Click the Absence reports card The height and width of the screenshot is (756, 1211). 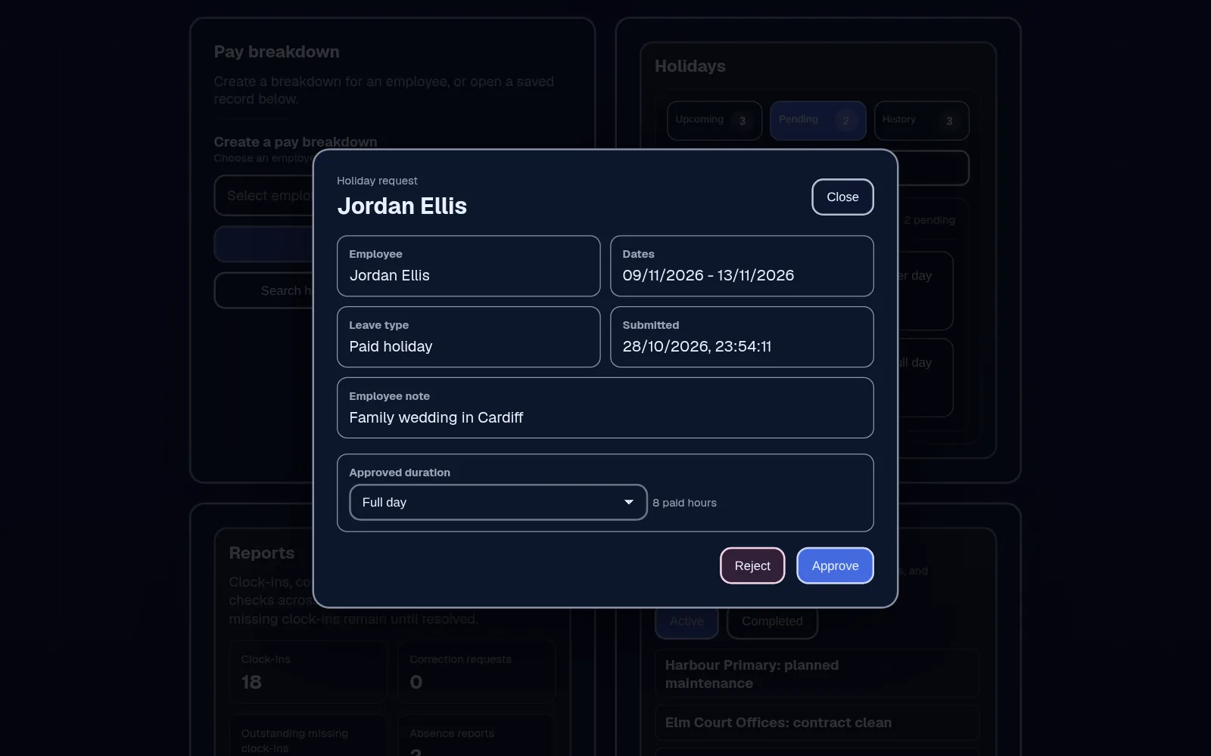click(x=477, y=736)
